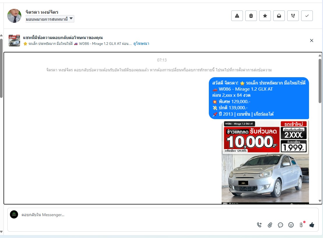Open emoji picker smiley icon
The height and width of the screenshot is (238, 323).
291,225
